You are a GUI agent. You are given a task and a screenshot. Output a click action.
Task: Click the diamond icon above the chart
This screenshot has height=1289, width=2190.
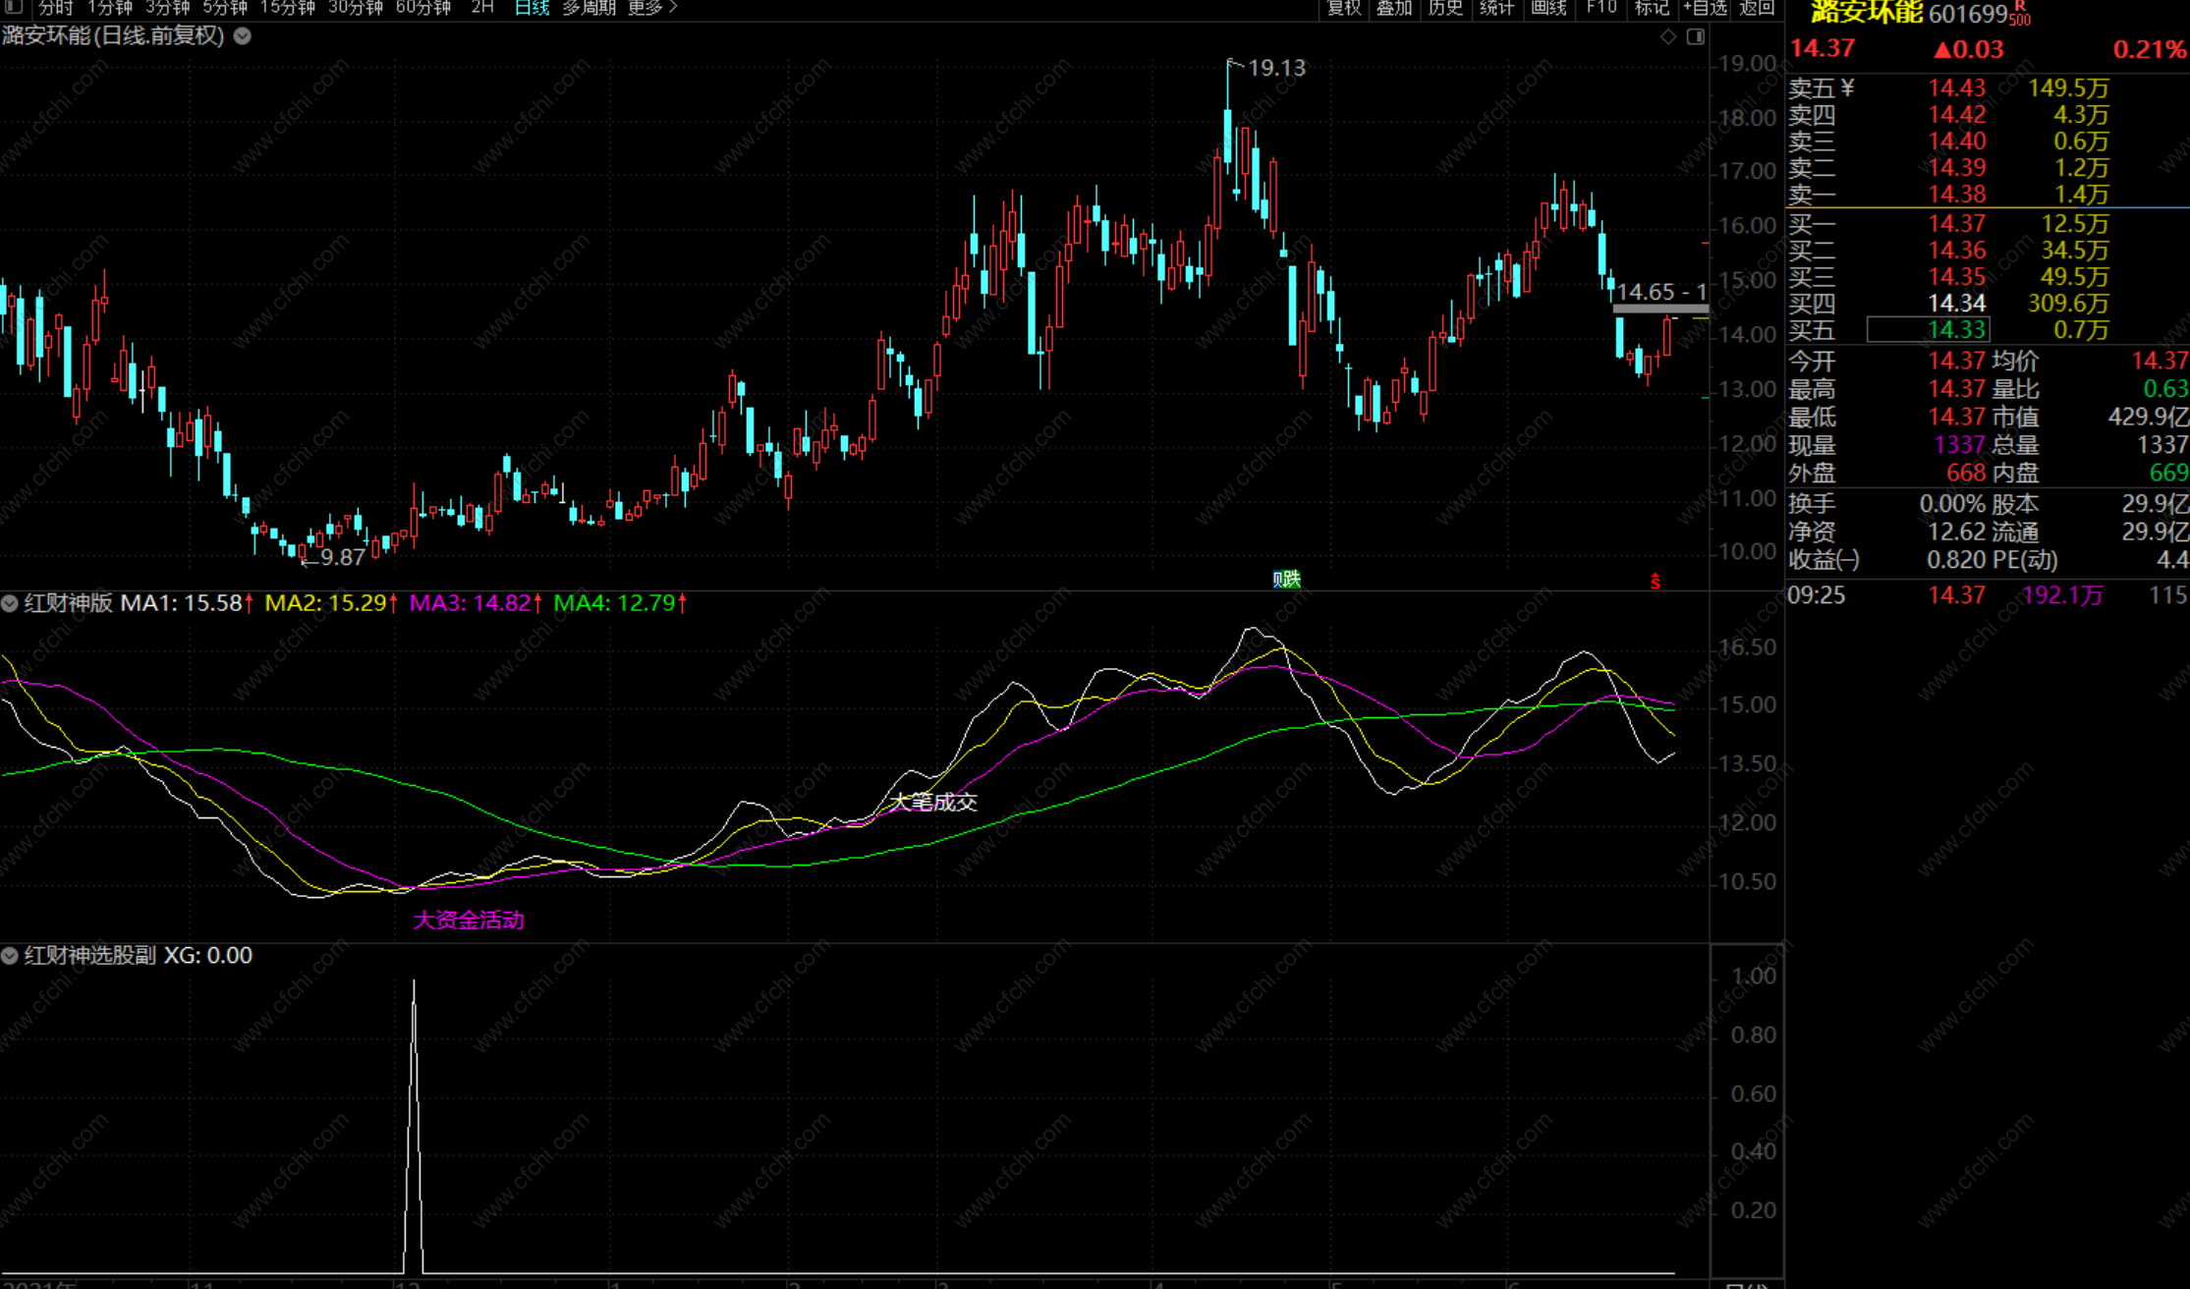[1667, 36]
